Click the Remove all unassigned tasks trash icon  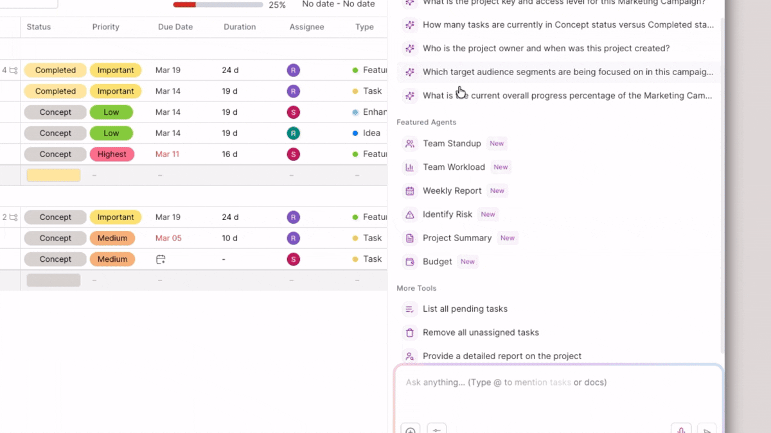pos(409,333)
